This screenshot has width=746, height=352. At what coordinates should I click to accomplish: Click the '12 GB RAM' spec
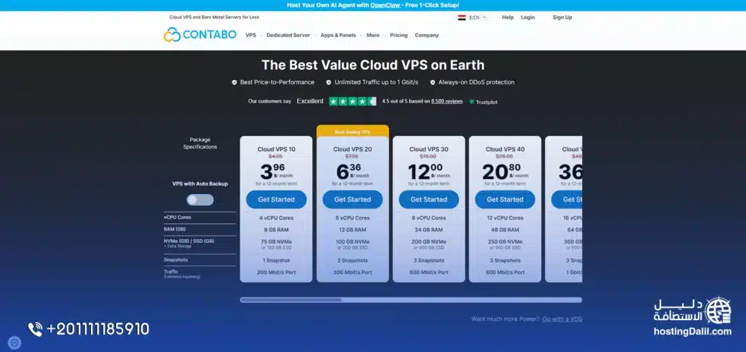(x=353, y=230)
